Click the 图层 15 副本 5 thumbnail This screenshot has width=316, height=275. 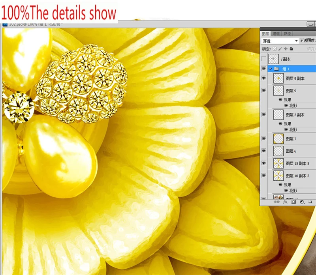(278, 163)
